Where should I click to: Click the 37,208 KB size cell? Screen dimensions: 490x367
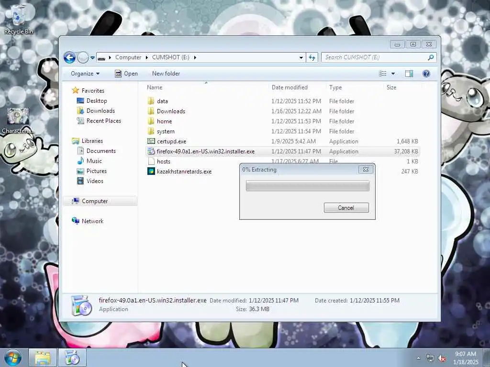click(406, 151)
